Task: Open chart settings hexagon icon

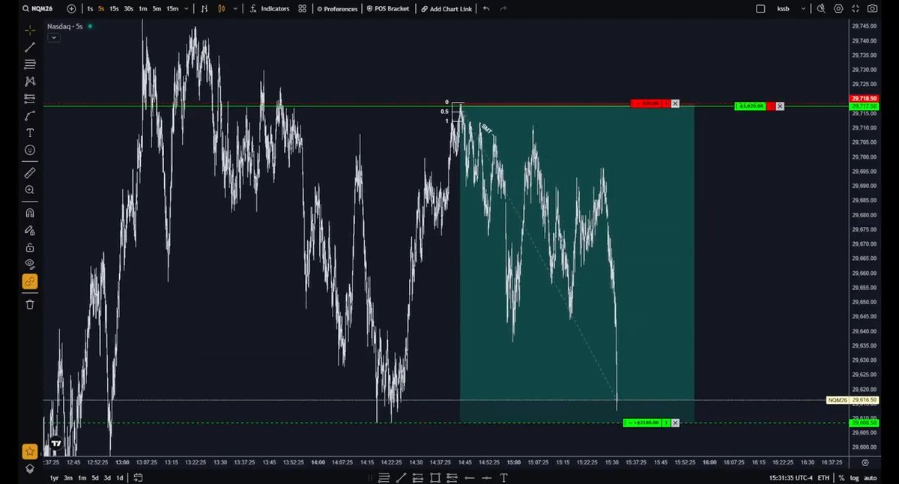Action: (x=838, y=9)
